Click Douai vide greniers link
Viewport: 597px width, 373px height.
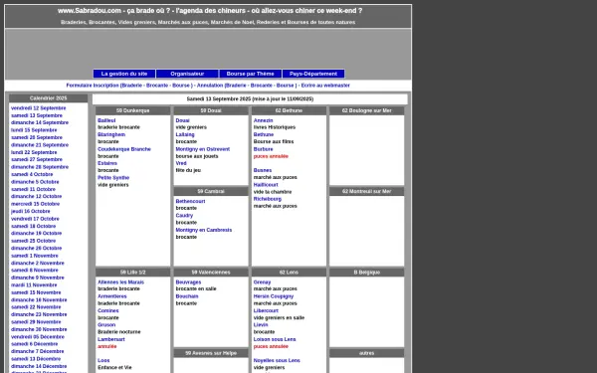pos(183,120)
